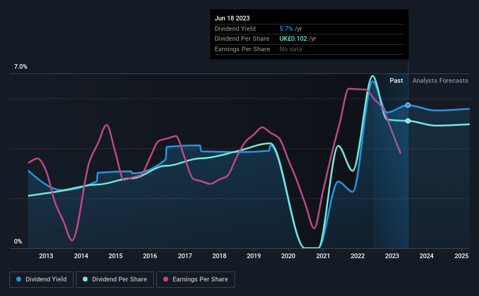Screen dimensions: 479x296
Task: Click the Analysts Forecasts label
Action: pos(440,80)
